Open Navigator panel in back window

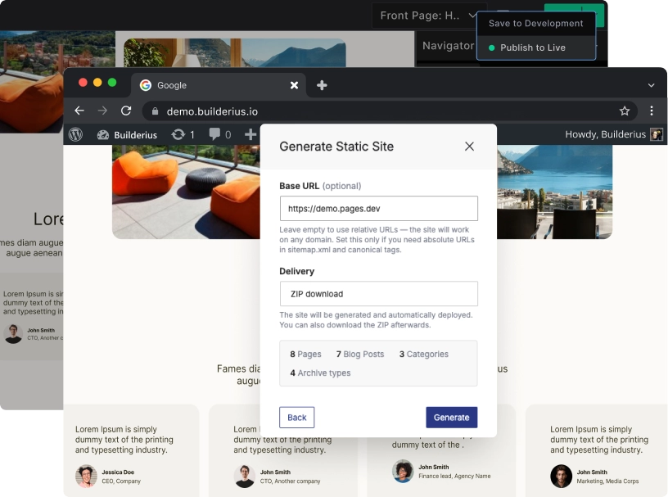[448, 46]
